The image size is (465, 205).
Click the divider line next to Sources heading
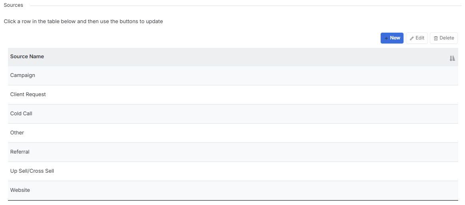tap(246, 6)
